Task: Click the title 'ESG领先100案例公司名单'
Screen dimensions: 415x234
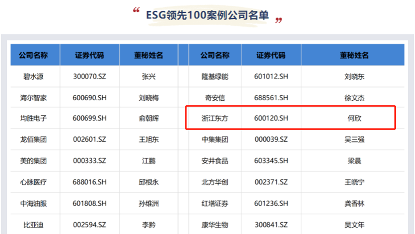Action: (x=208, y=15)
